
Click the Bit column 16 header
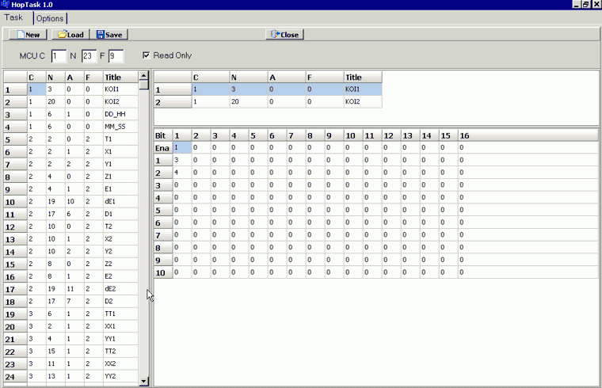click(465, 136)
